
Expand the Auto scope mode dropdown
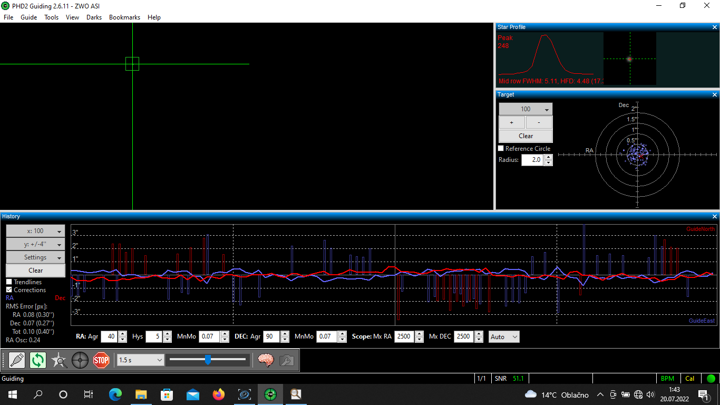coord(504,336)
